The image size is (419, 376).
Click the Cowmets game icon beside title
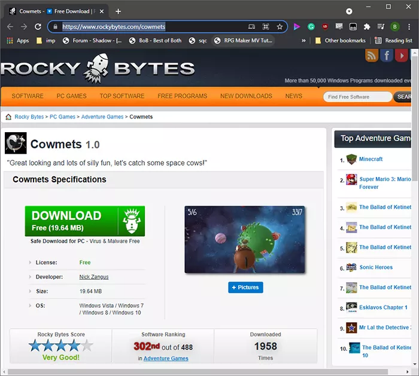(x=16, y=143)
